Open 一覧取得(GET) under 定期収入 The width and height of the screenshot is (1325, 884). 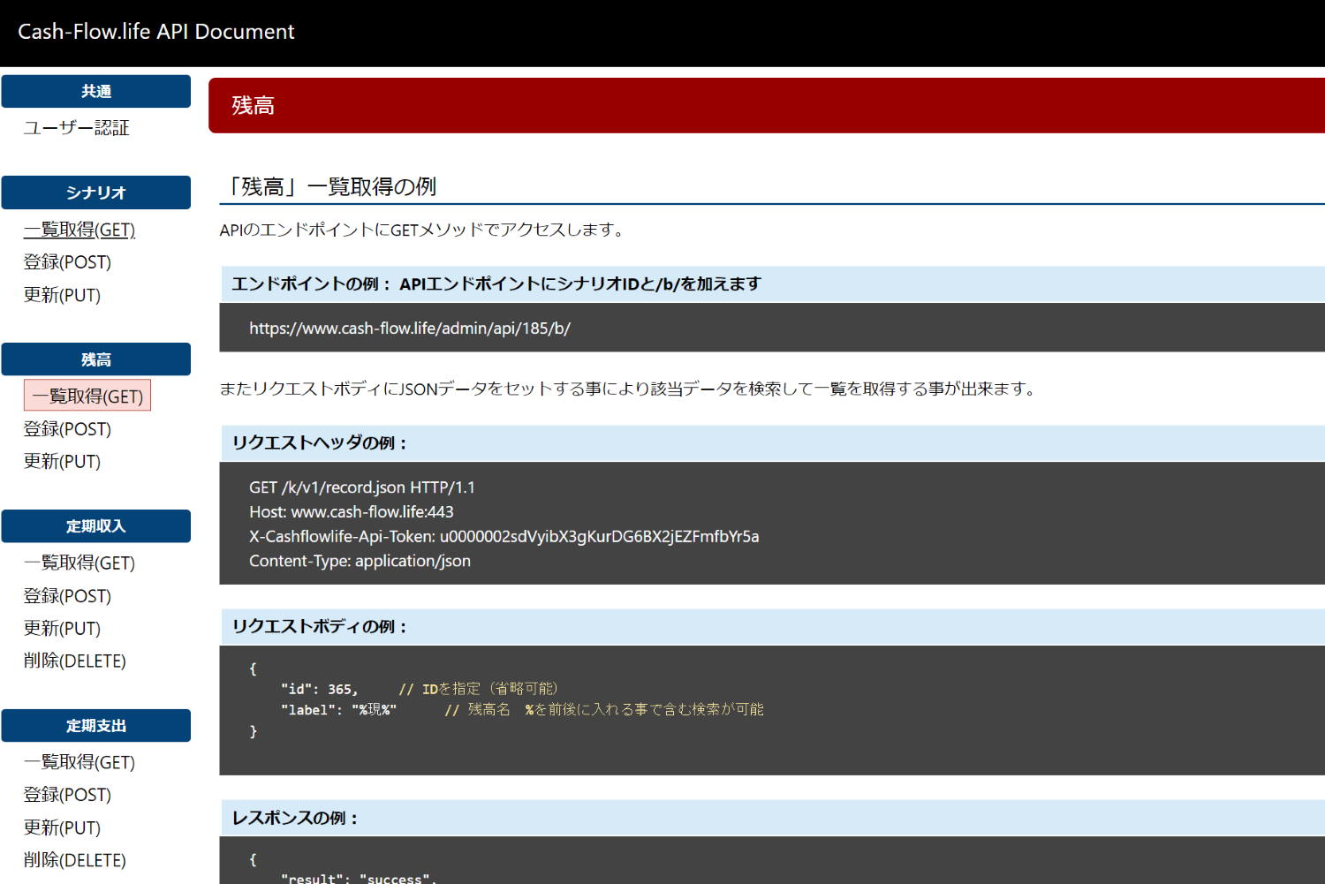[x=79, y=563]
